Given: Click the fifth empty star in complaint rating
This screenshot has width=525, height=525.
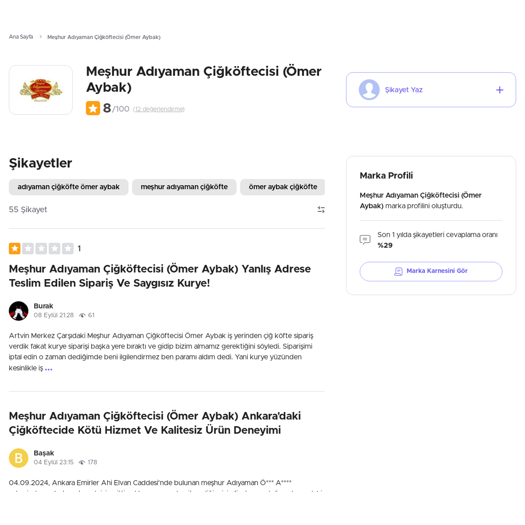Looking at the screenshot, I should pyautogui.click(x=68, y=248).
